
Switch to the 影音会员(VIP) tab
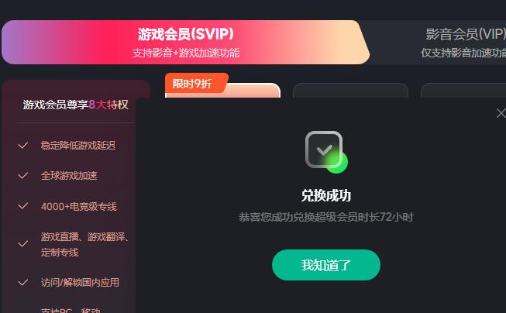[465, 43]
